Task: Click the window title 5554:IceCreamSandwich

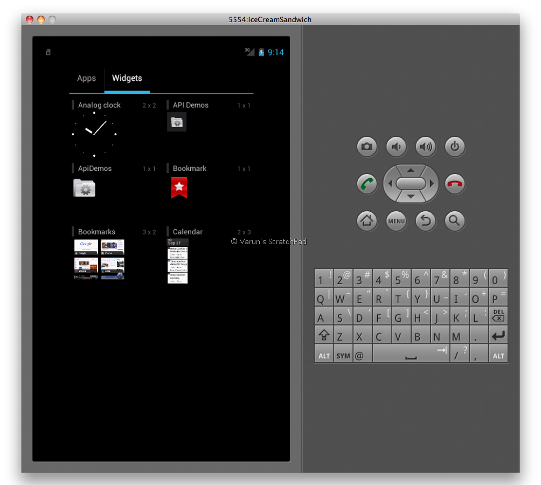Action: click(270, 19)
